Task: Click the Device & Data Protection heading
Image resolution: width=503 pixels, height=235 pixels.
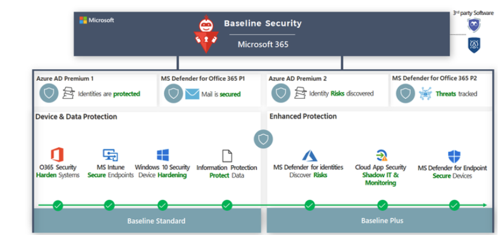Action: 77,117
